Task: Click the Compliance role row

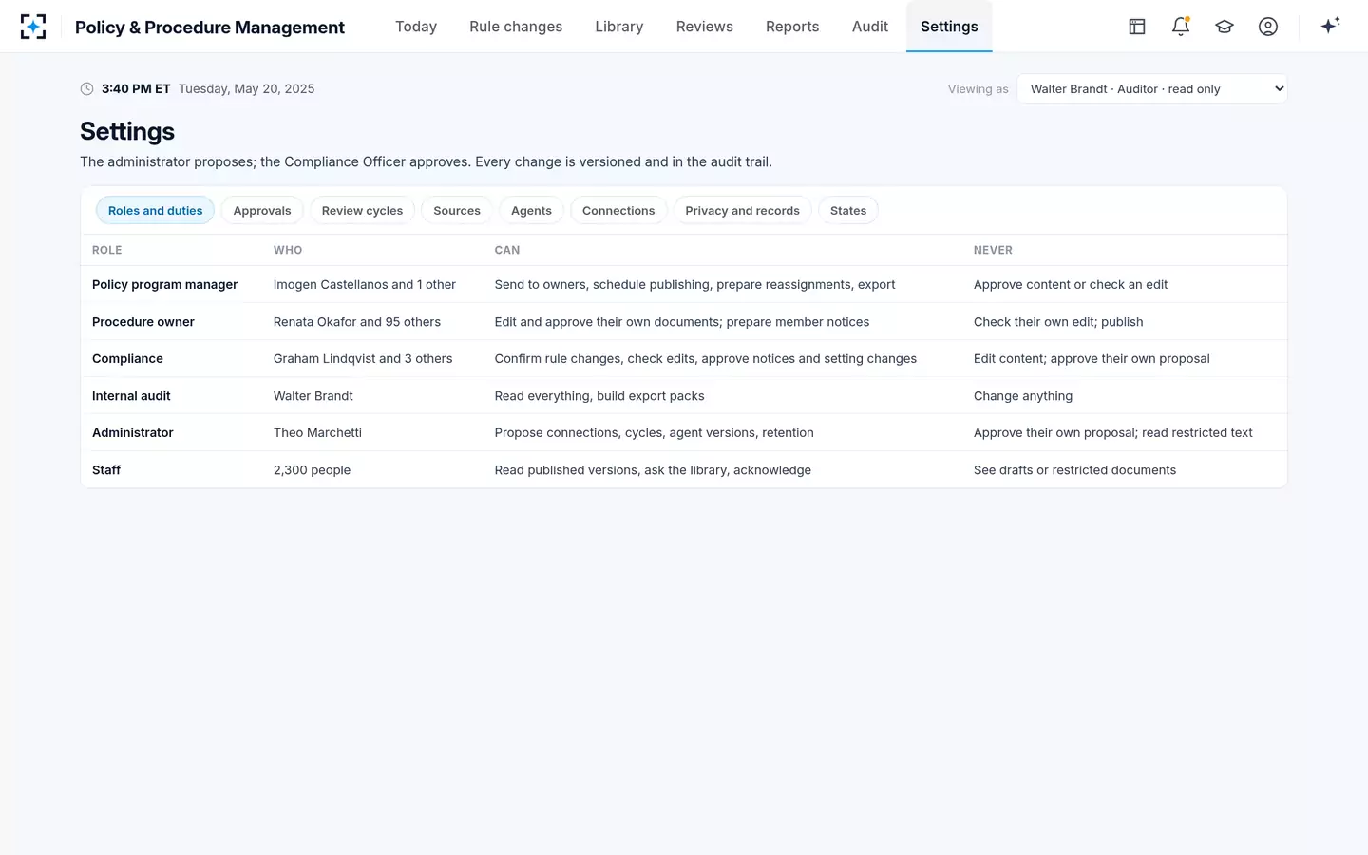Action: click(684, 358)
